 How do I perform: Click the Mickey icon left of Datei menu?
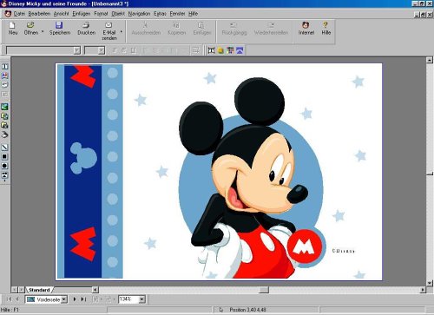pos(8,14)
